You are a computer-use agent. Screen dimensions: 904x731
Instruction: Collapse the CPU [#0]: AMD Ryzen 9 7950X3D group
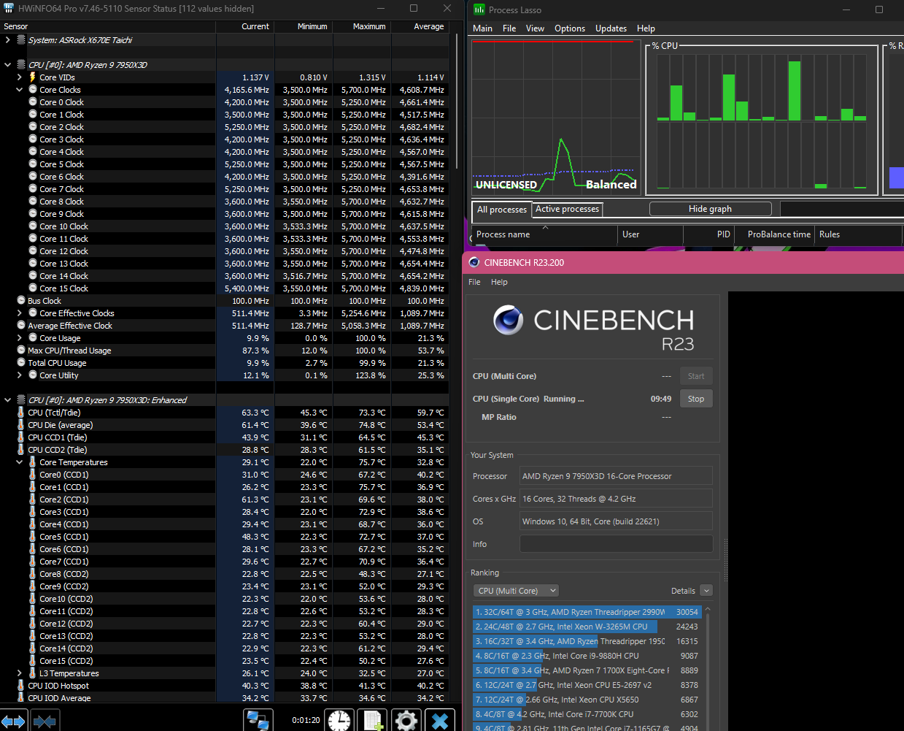8,64
